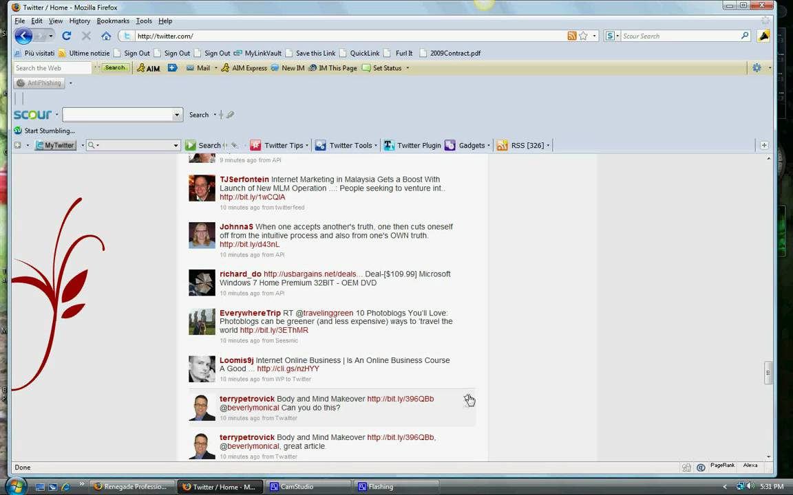Open the Bookmarks menu
Viewport: 793px width, 495px height.
tap(113, 21)
